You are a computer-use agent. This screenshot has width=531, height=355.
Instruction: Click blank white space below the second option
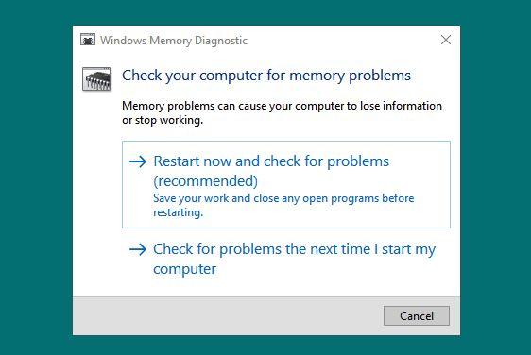click(x=266, y=289)
